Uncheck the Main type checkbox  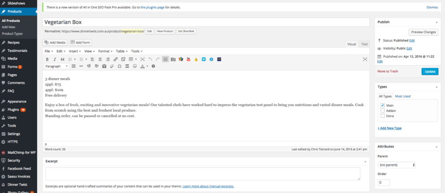click(383, 105)
